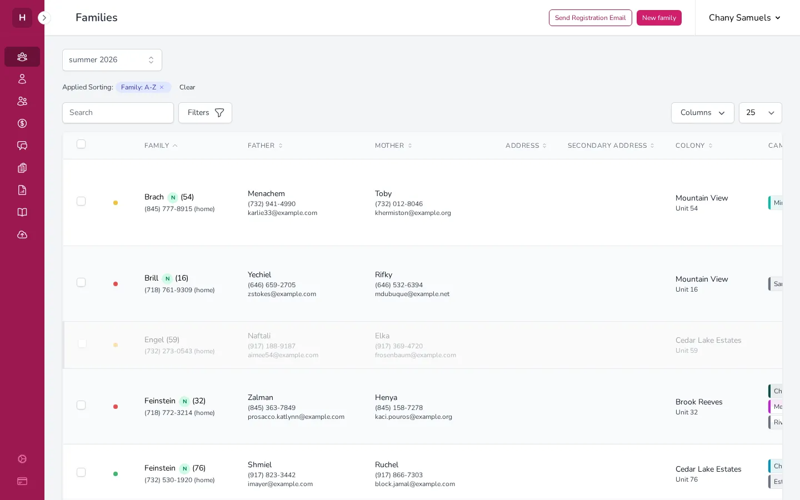Click father email karlie33@example.com
This screenshot has height=500, width=800.
(x=282, y=213)
